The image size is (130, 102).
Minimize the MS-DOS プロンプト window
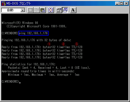[117, 3]
